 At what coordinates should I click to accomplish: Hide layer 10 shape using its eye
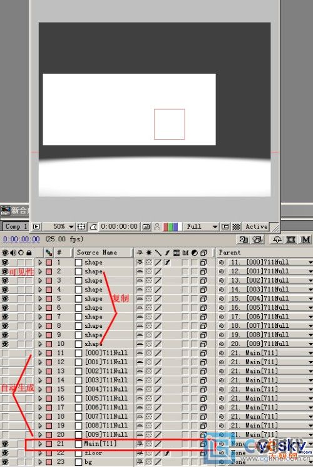(5, 344)
